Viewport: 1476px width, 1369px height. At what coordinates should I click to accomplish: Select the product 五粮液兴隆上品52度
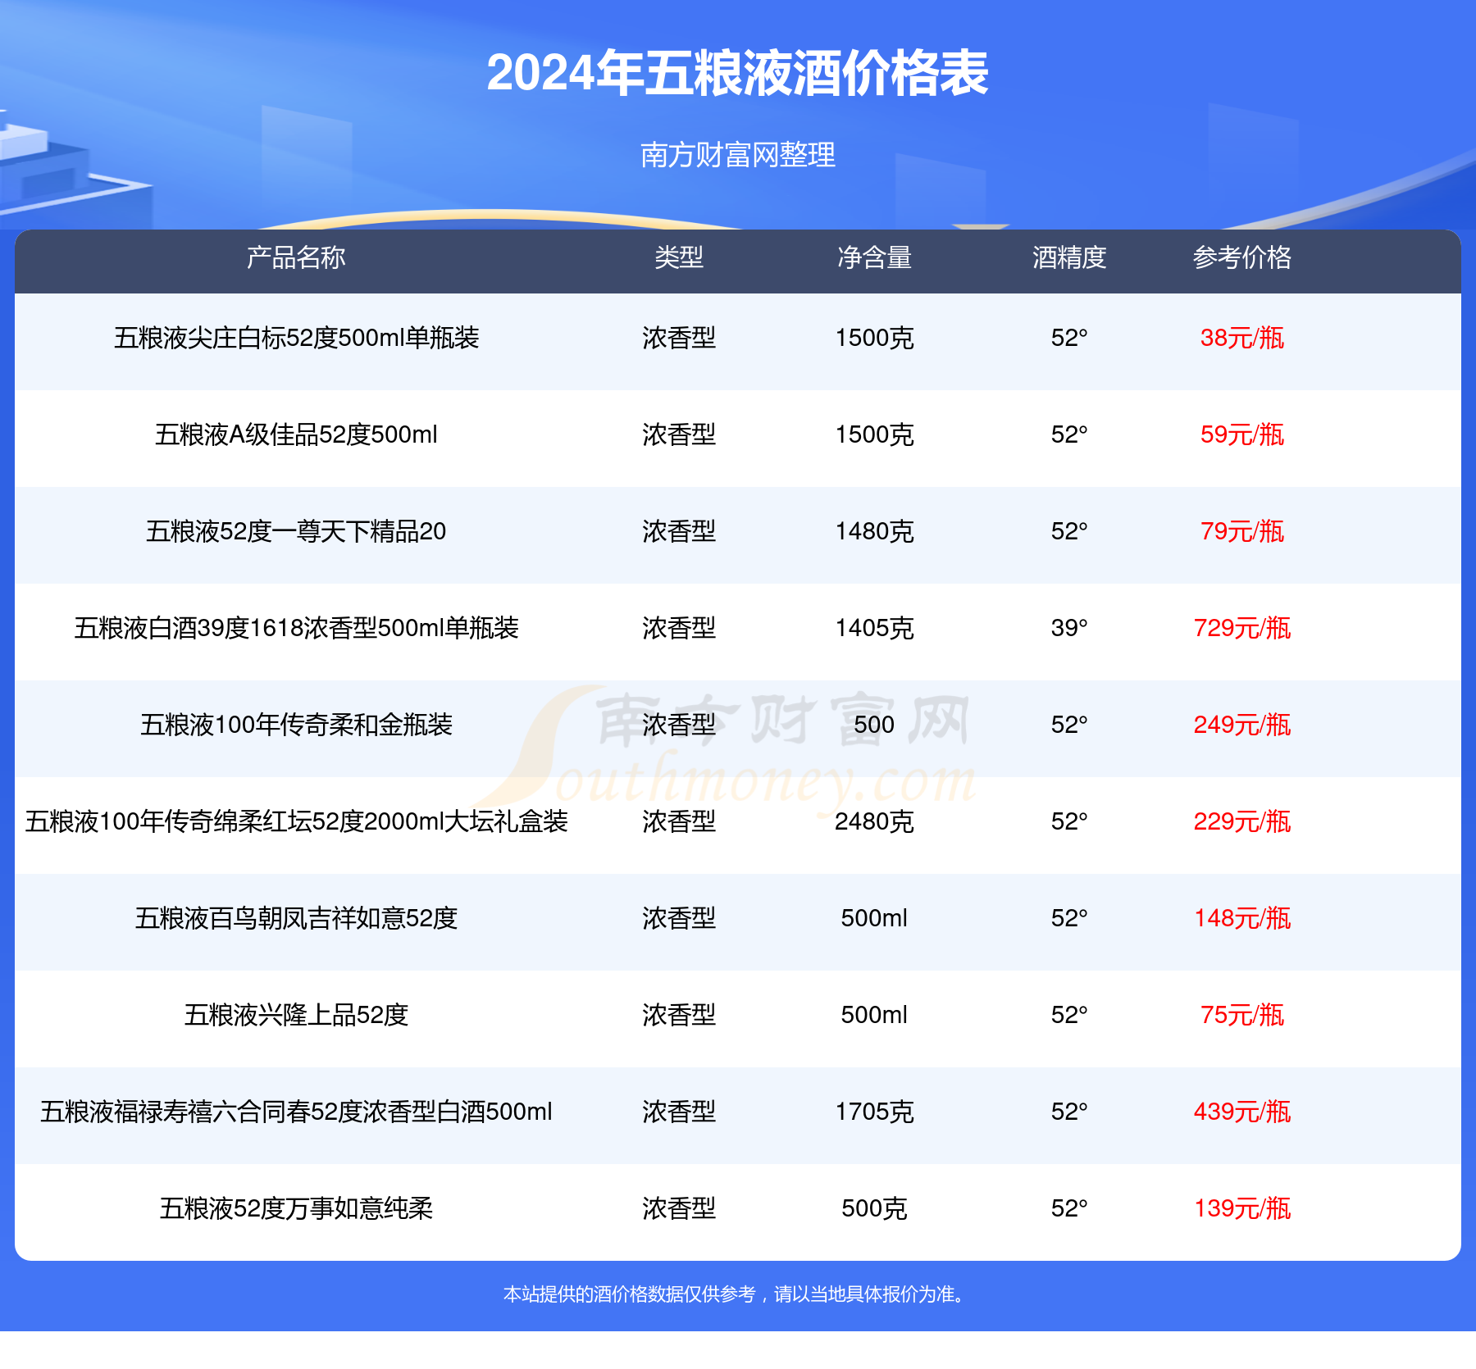pyautogui.click(x=296, y=1015)
